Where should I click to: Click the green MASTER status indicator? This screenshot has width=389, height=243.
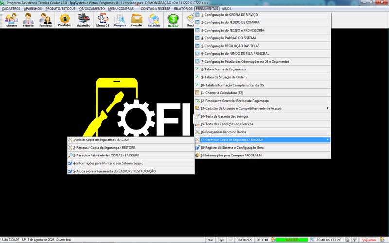[292, 240]
